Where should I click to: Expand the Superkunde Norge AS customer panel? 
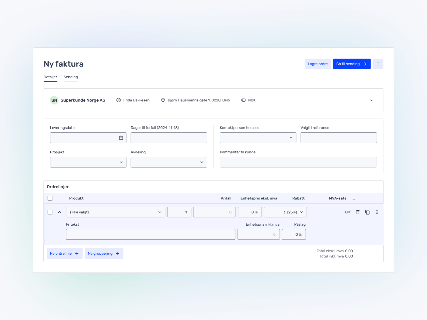(372, 100)
